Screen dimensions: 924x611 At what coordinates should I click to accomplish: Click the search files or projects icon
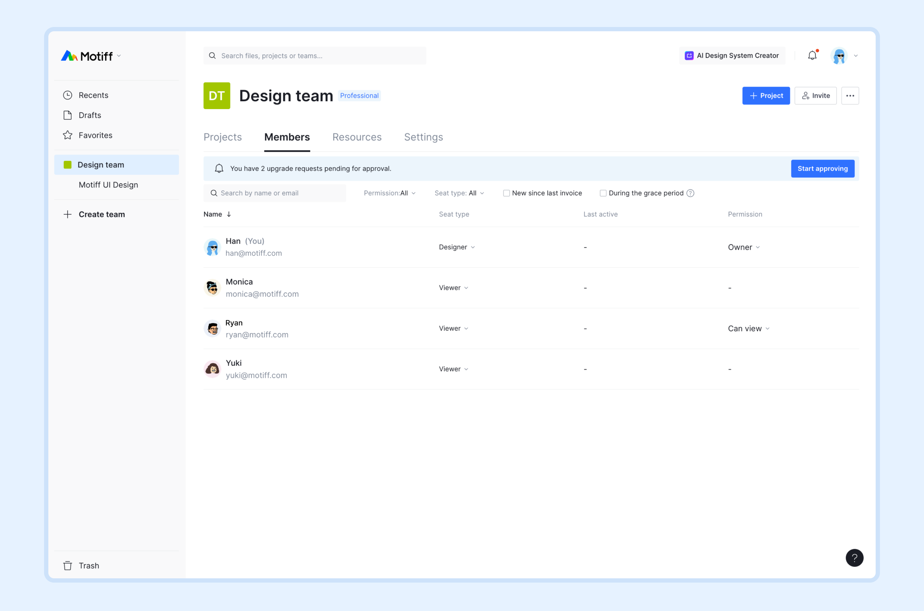pos(212,55)
